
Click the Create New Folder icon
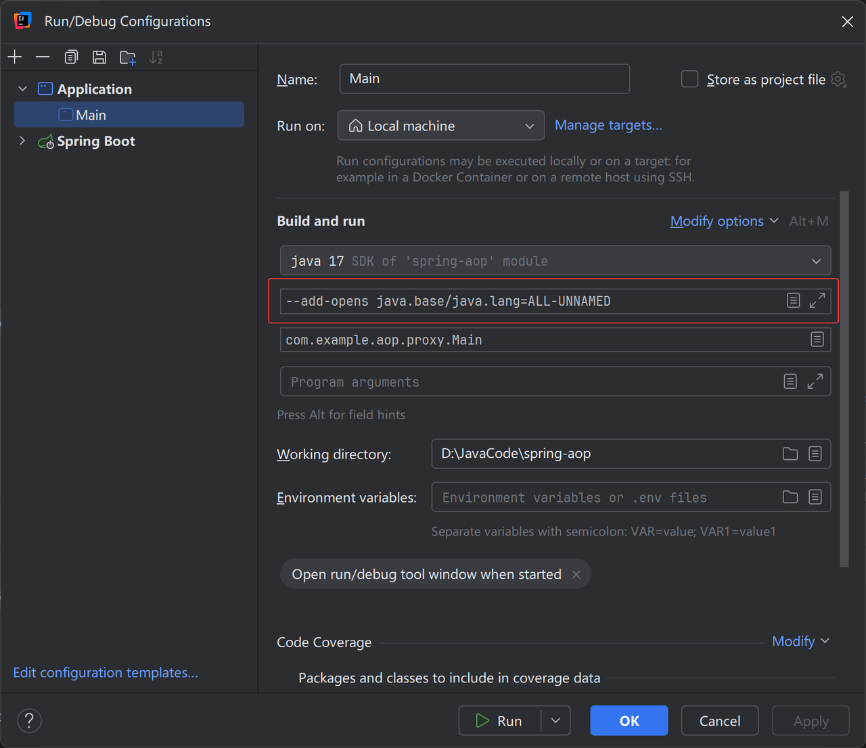[128, 57]
